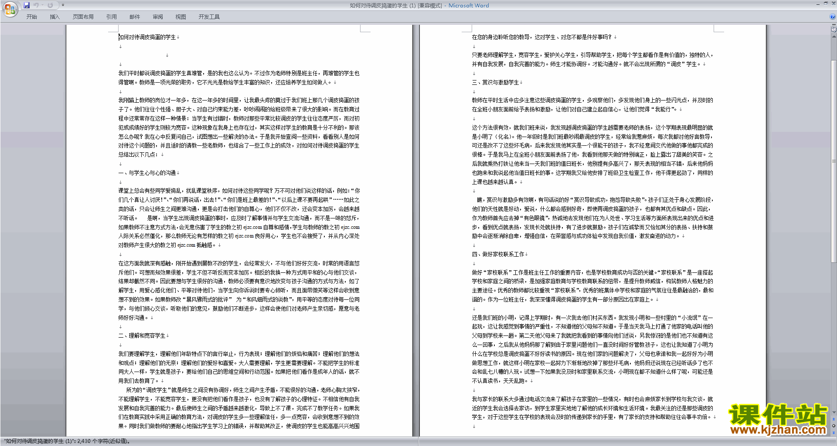
Task: Click the Undo arrow icon
Action: [36, 5]
